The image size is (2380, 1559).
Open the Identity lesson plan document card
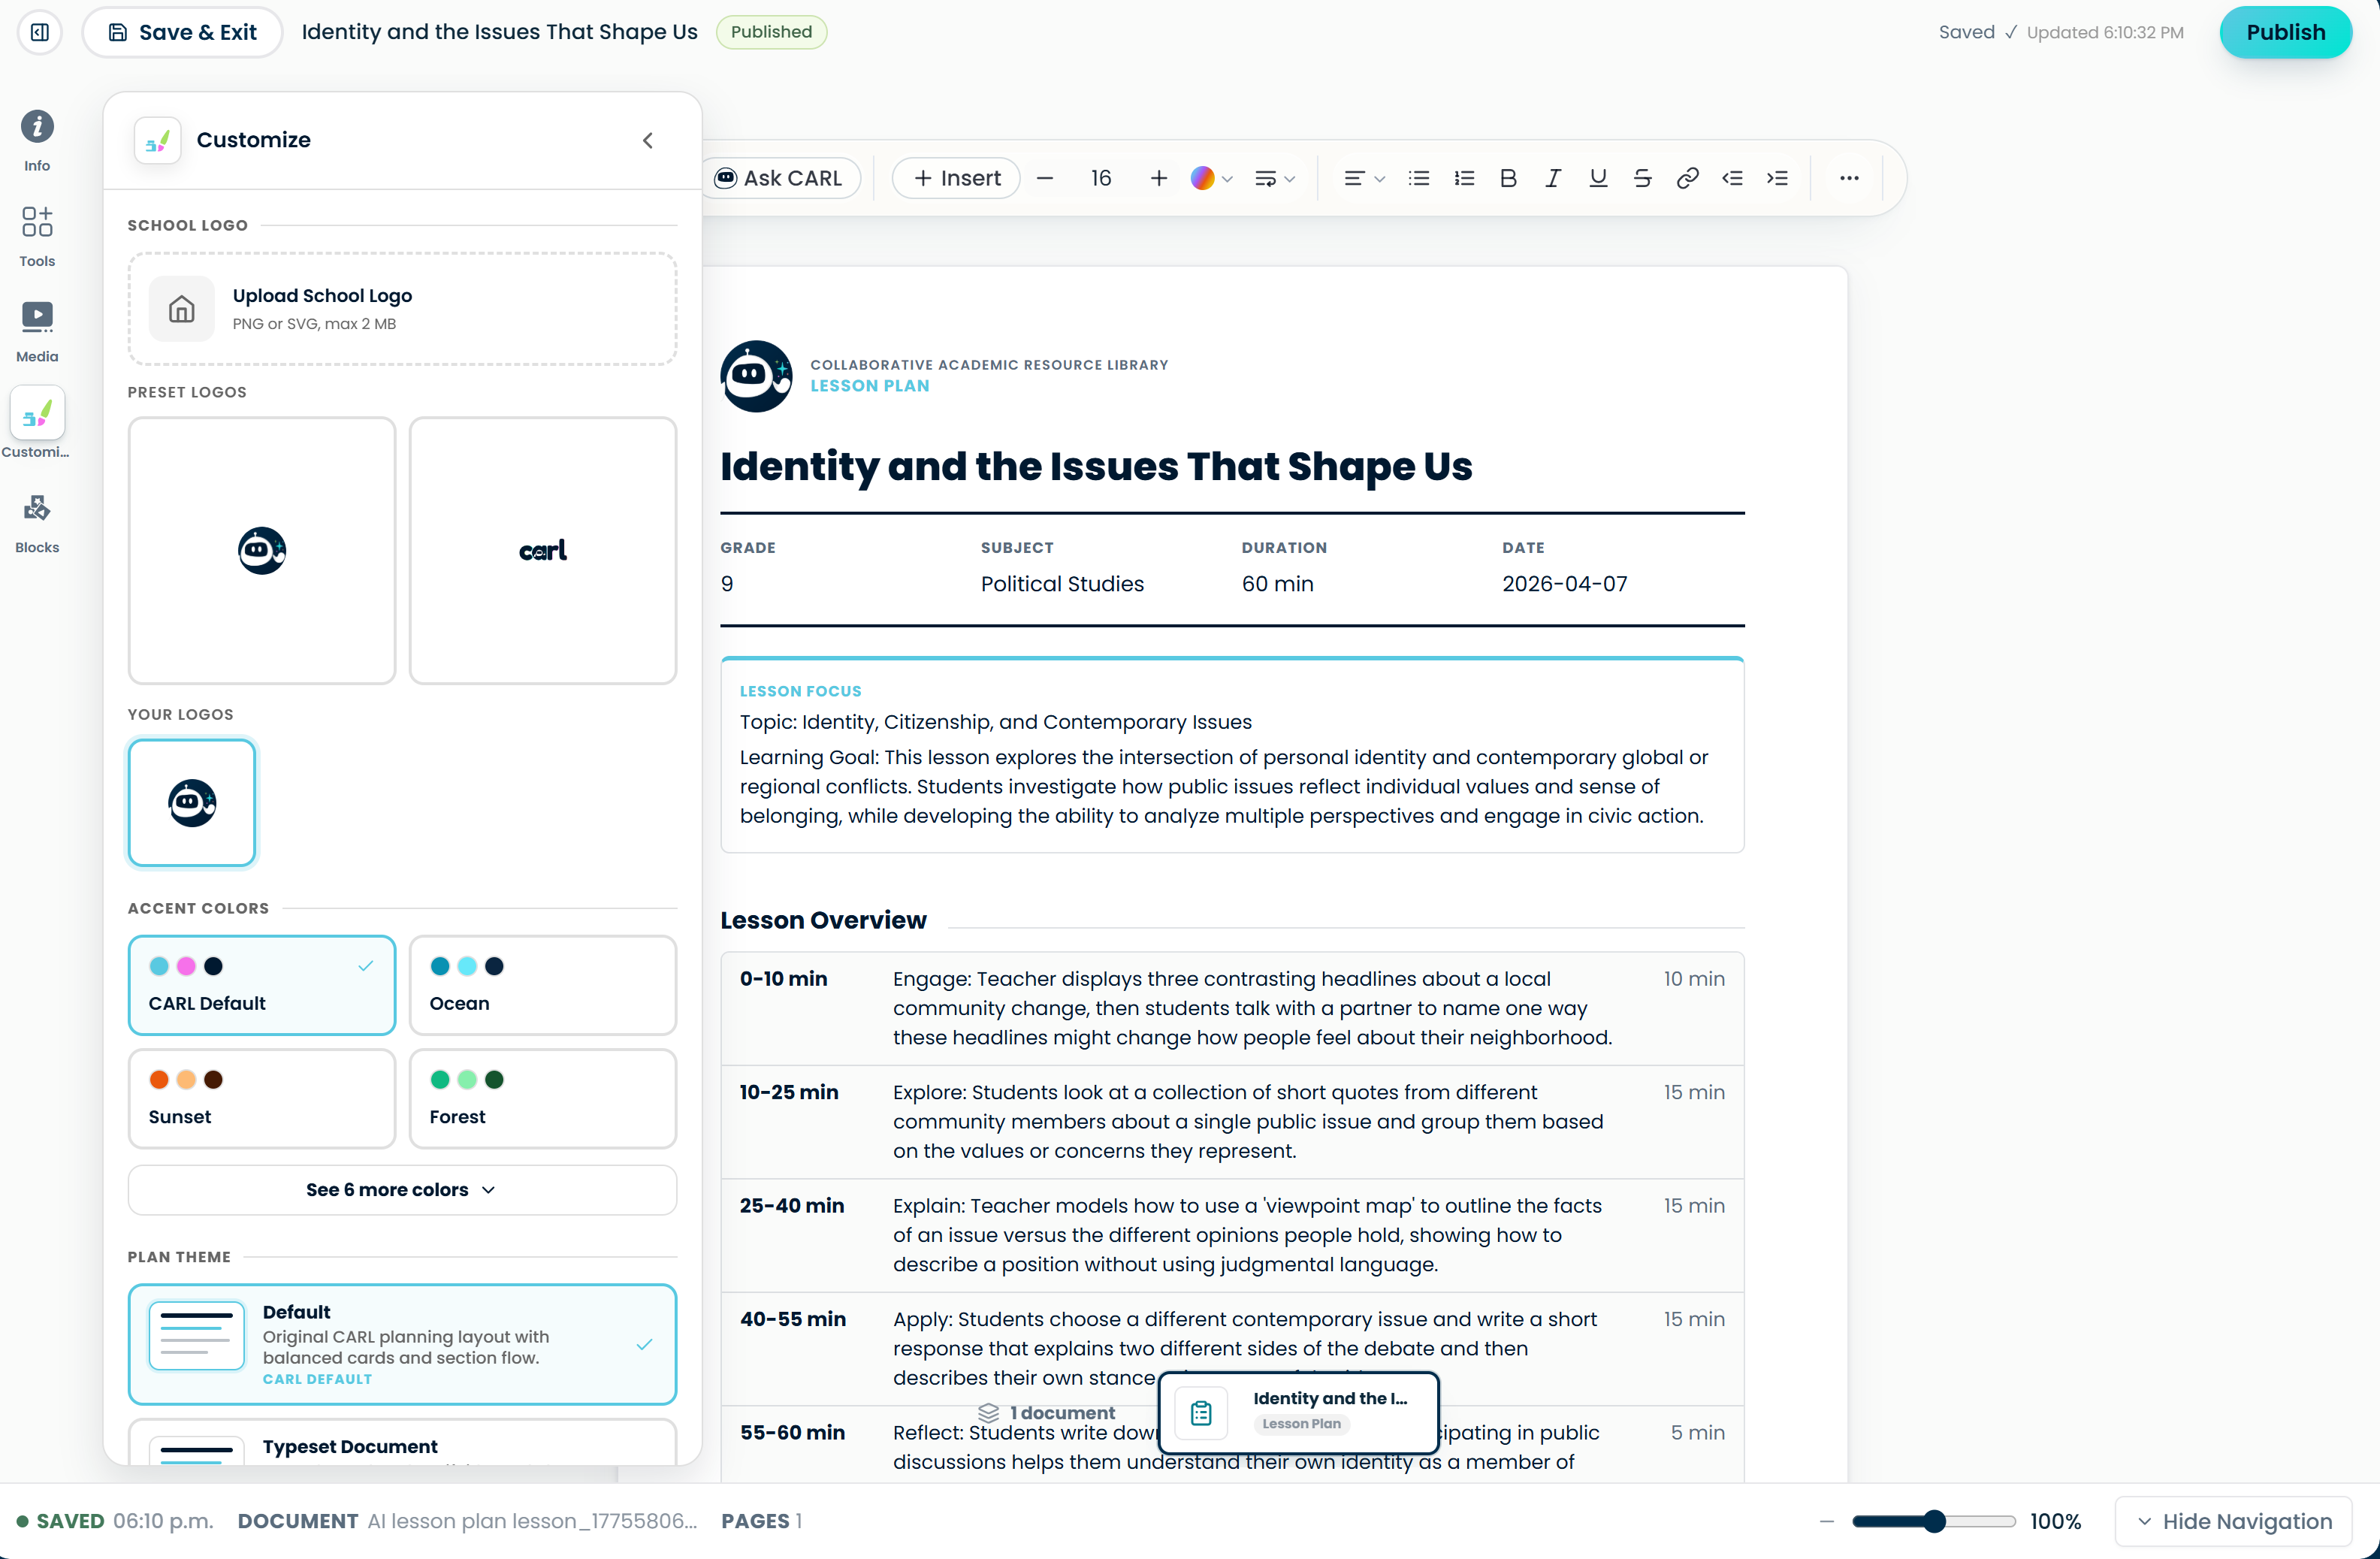[1298, 1412]
